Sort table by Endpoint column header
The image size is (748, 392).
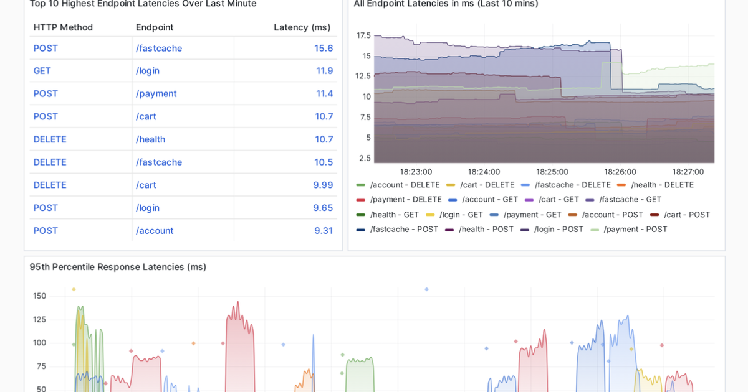155,27
